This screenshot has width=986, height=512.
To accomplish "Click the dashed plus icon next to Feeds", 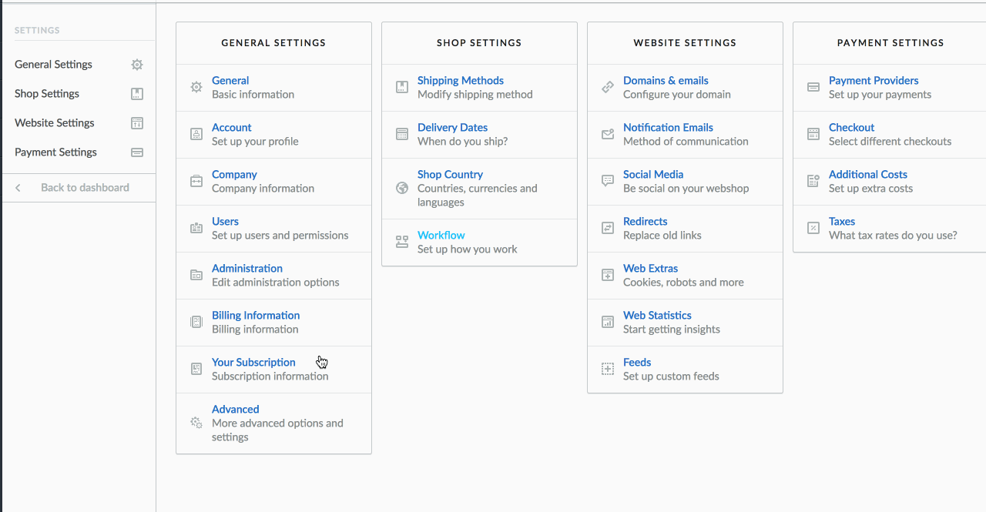I will 608,369.
